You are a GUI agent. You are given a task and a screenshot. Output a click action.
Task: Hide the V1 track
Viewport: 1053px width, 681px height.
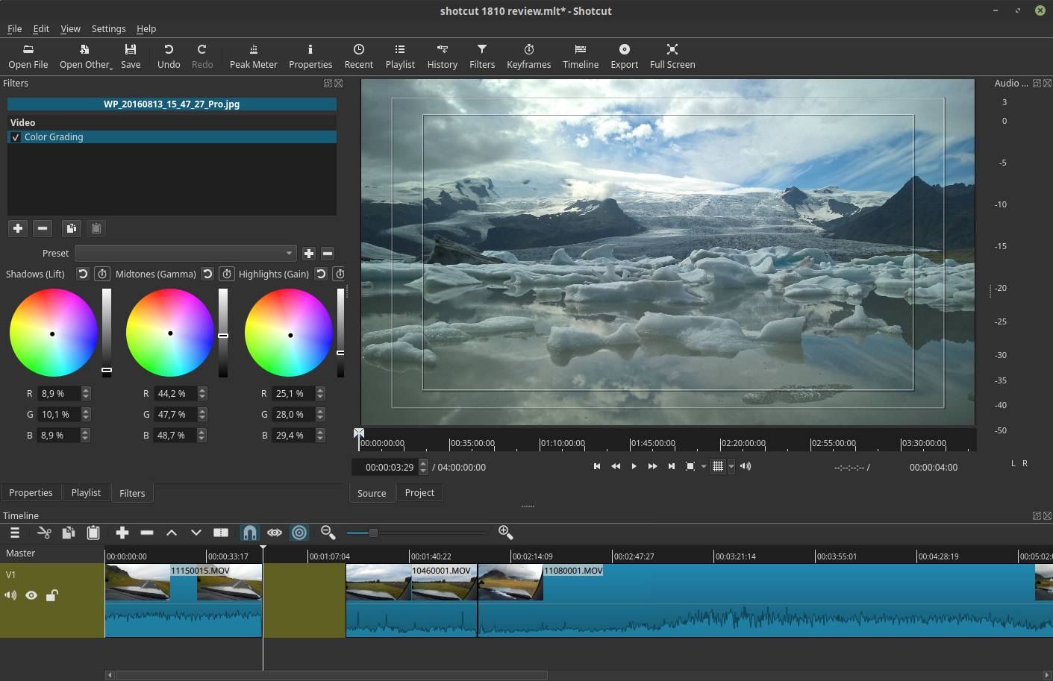click(x=31, y=595)
